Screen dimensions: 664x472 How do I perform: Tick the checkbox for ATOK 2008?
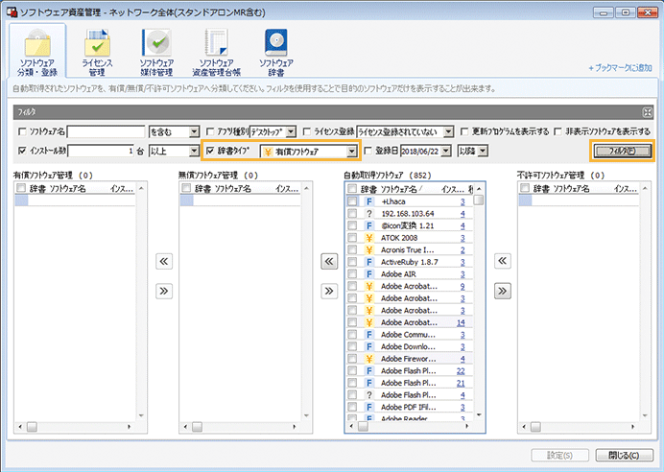352,238
